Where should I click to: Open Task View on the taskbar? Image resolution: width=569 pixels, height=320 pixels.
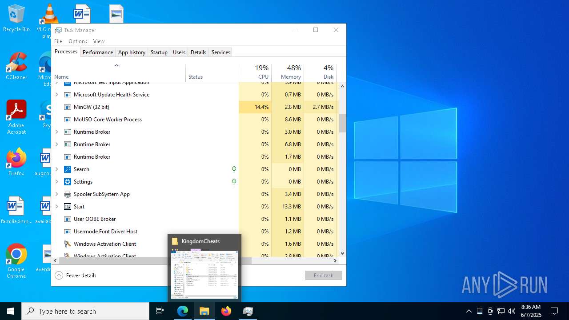[160, 311]
